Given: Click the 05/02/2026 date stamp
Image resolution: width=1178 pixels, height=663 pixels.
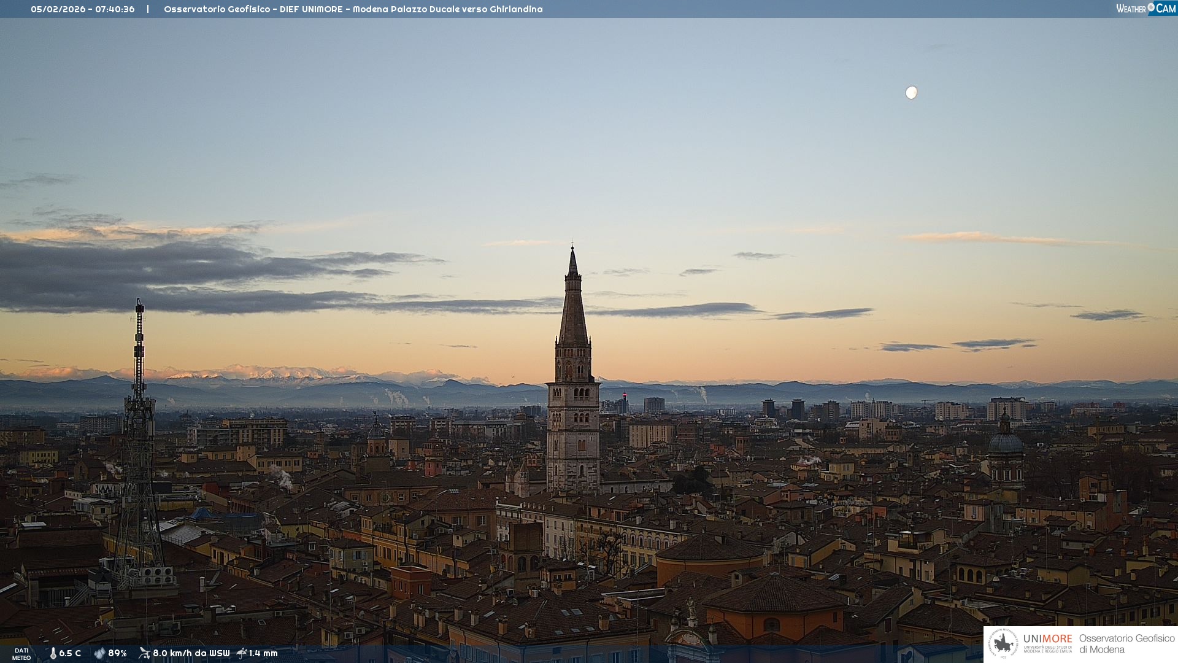Looking at the screenshot, I should pyautogui.click(x=58, y=9).
